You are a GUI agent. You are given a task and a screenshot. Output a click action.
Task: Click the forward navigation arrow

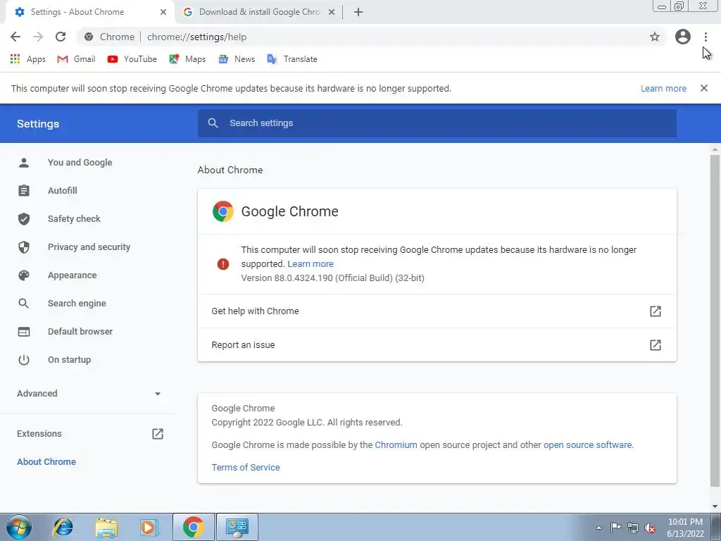(38, 37)
